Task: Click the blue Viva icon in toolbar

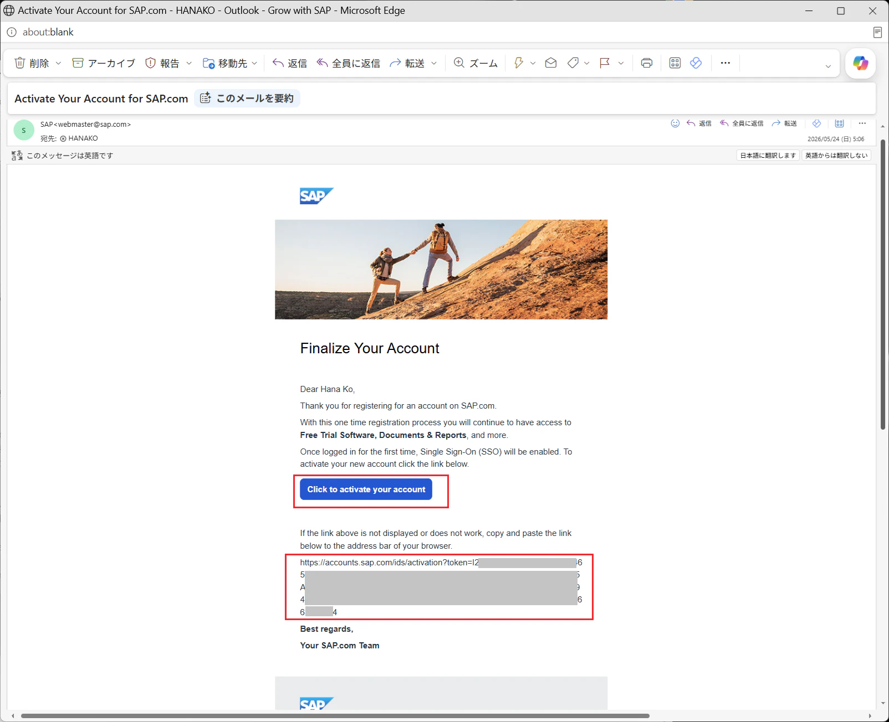Action: point(696,63)
